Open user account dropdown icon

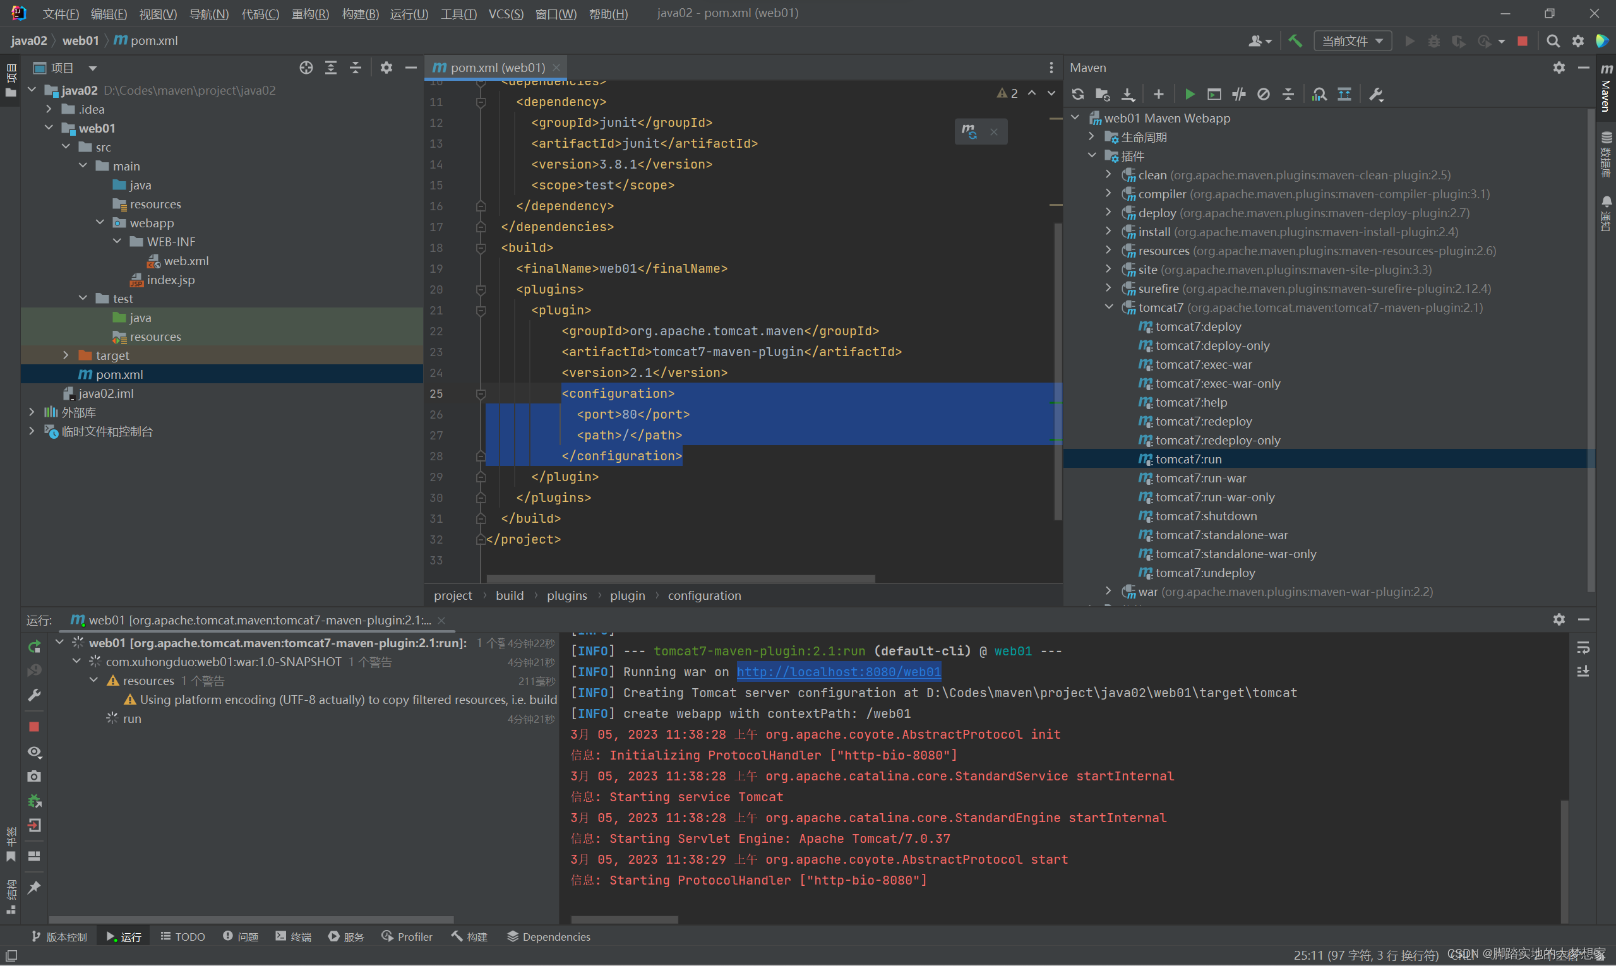click(1260, 41)
